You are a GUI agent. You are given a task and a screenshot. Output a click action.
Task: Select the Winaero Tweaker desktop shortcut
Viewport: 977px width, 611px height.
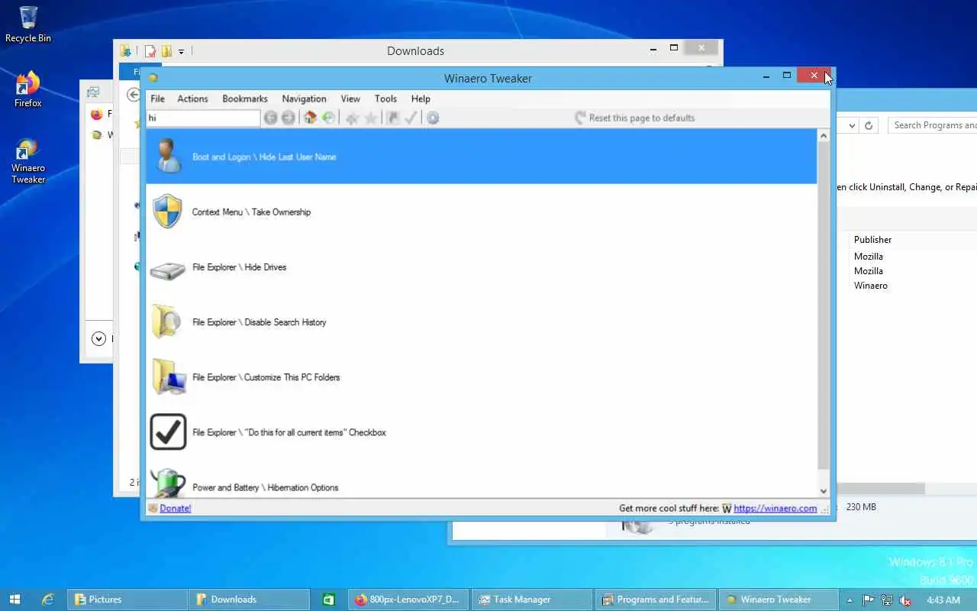[28, 160]
